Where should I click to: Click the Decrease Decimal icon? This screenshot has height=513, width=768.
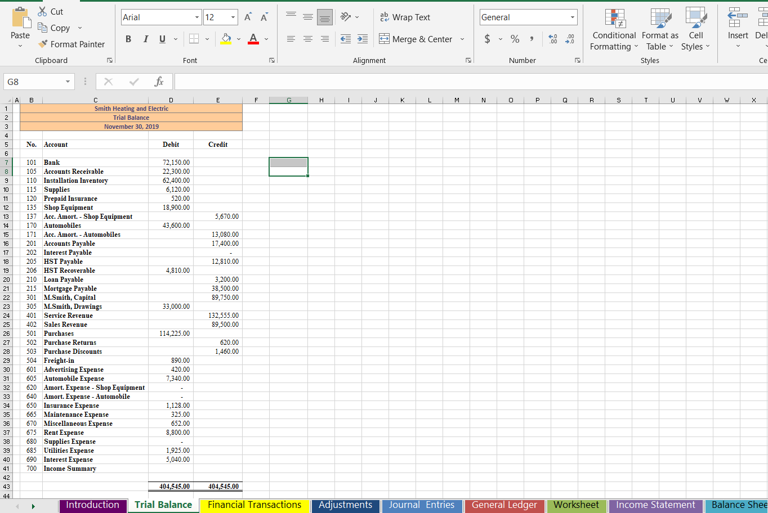click(570, 39)
